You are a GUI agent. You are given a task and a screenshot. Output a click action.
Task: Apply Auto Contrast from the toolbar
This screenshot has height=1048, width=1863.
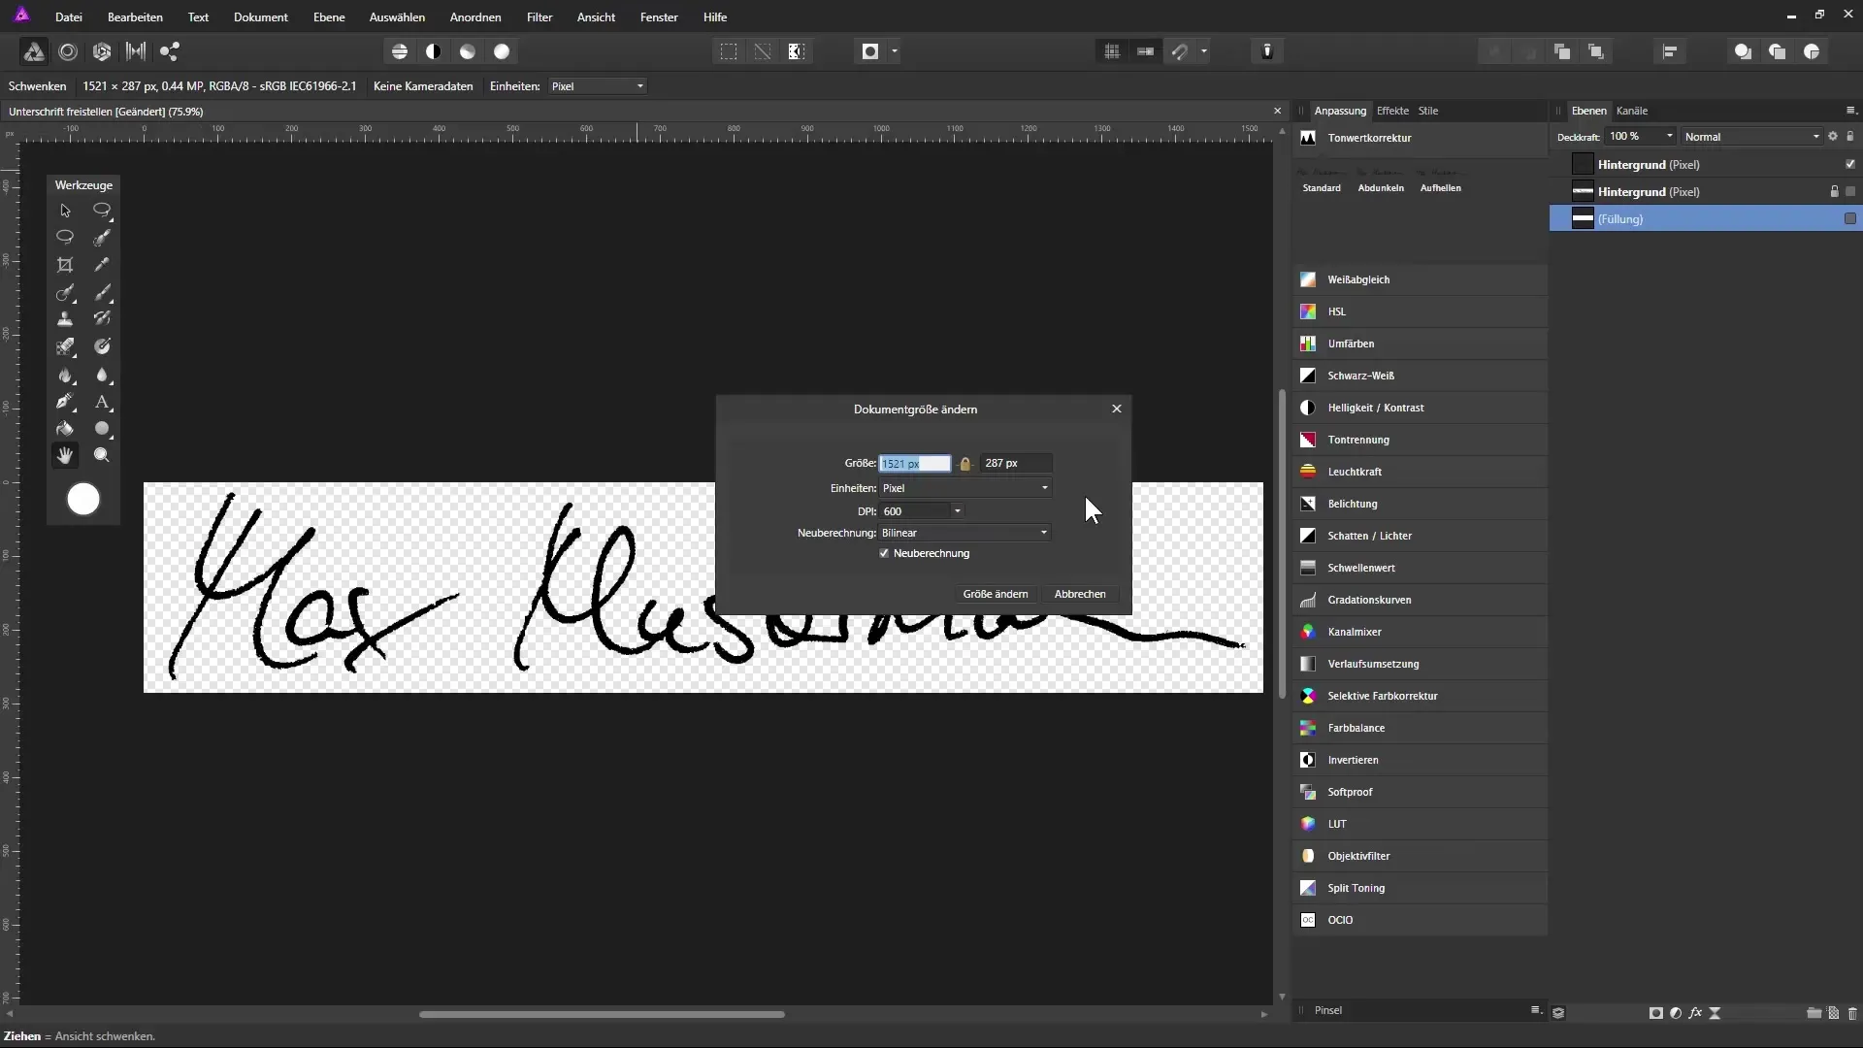tap(434, 52)
